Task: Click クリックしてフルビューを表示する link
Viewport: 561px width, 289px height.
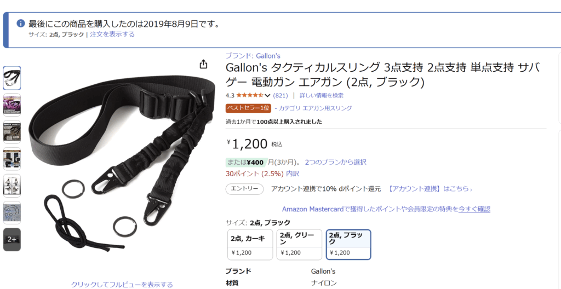Action: (122, 285)
